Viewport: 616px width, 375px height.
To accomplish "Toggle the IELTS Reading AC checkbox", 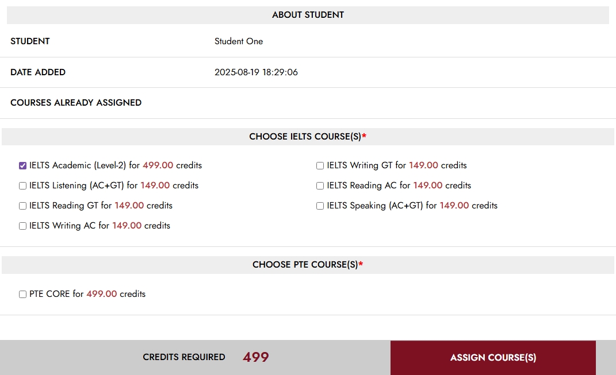I will pyautogui.click(x=320, y=185).
